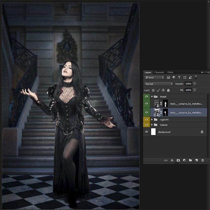Viewport: 210px width, 210px height.
Task: Click the Opacity 100% value field
Action: (188, 84)
